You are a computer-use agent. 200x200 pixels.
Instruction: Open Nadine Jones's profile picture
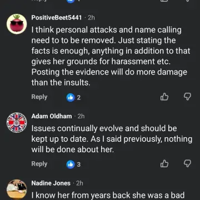click(x=17, y=189)
